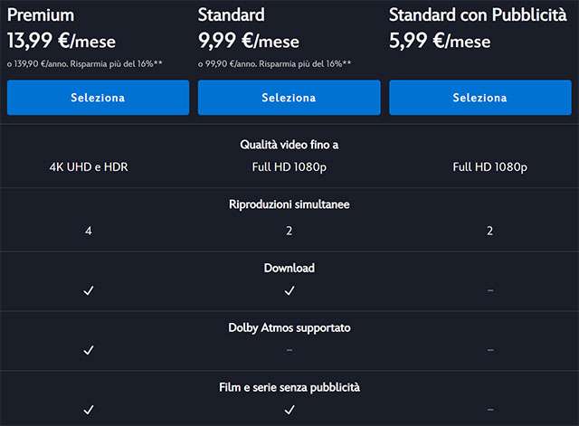The width and height of the screenshot is (579, 426).
Task: Click Standard ad-free films checkmark icon
Action: point(289,409)
